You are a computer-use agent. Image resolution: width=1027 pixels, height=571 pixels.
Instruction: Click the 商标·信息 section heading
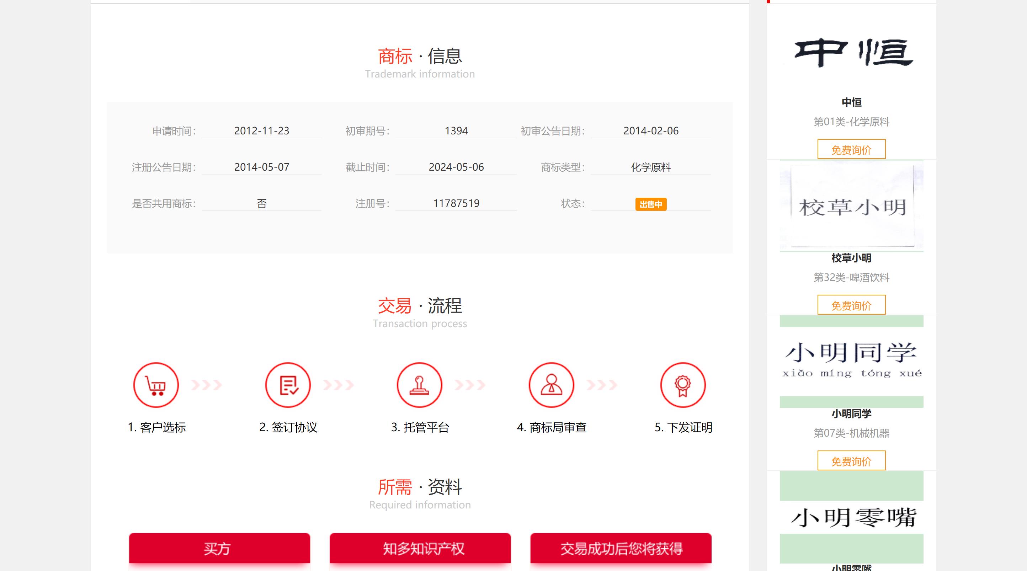(x=420, y=56)
